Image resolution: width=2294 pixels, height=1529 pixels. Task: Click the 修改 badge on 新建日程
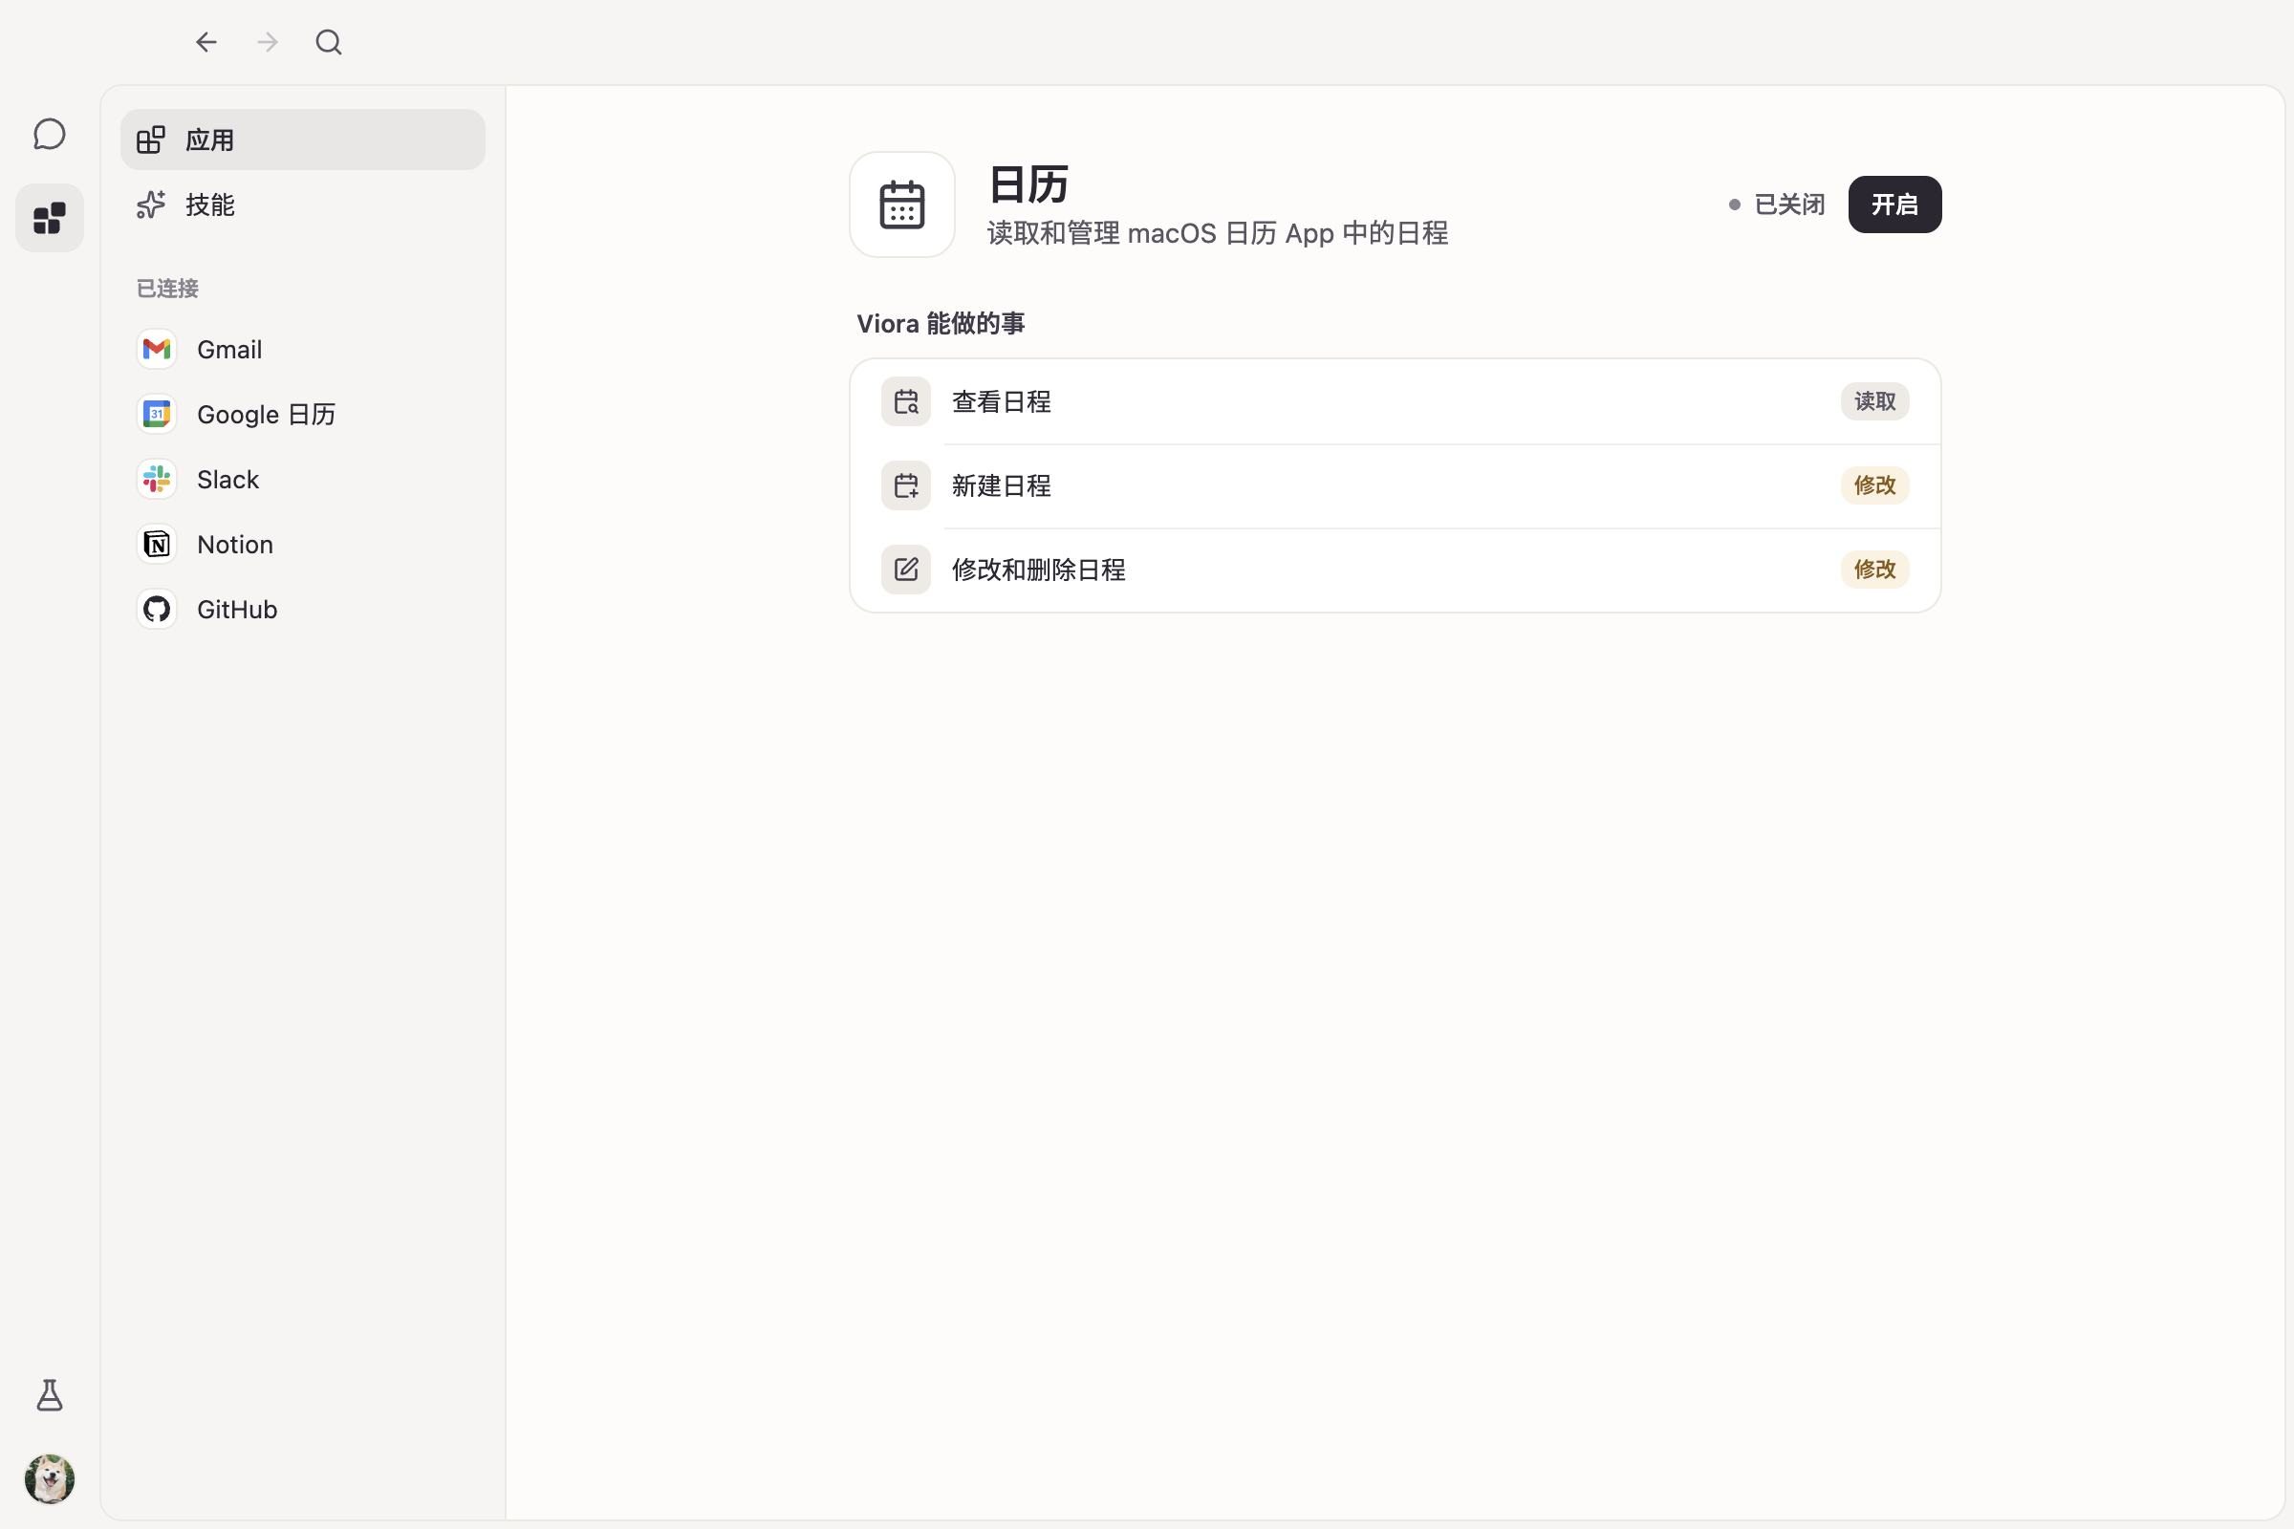pos(1874,485)
